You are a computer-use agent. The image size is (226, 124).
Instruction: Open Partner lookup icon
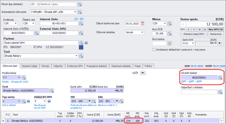click(81, 43)
